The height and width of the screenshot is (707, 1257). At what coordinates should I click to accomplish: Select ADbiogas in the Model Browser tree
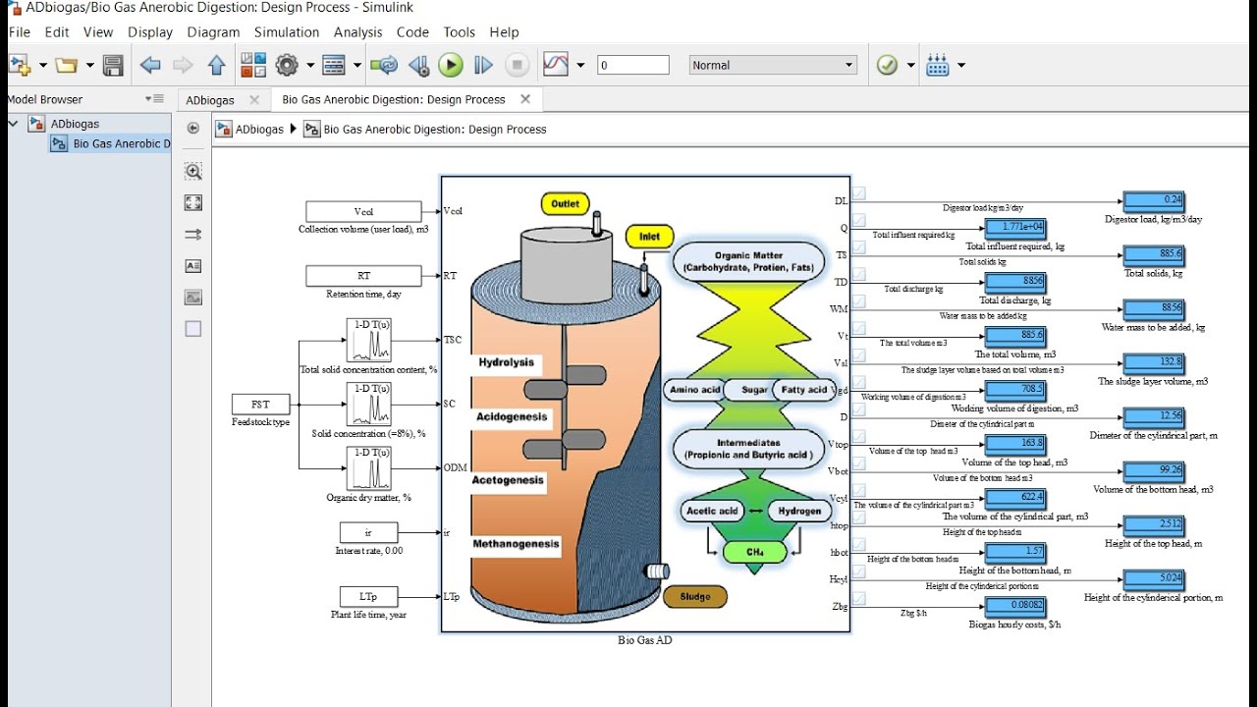75,124
